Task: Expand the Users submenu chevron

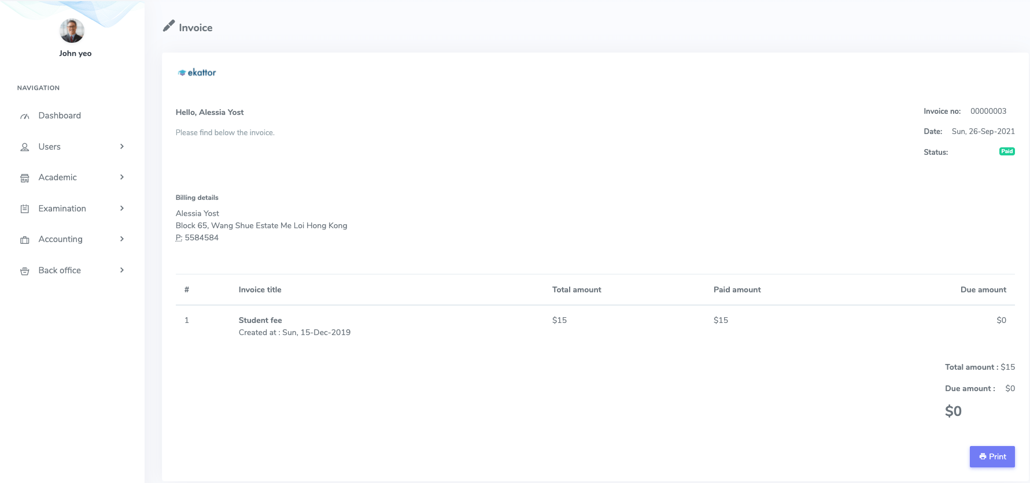Action: point(122,147)
